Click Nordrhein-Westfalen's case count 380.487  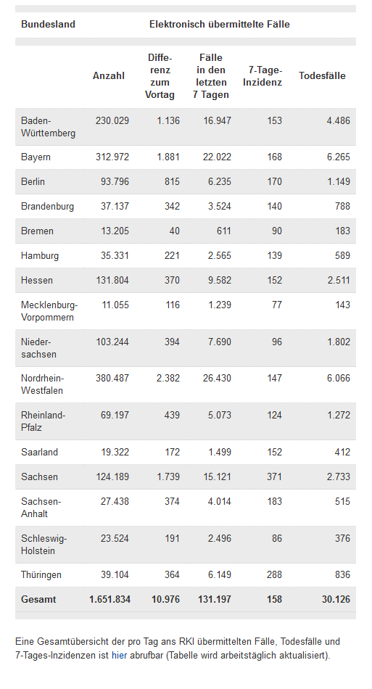112,378
